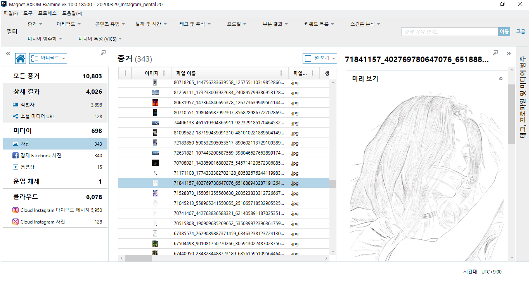
Task: Open the 증거 filter dropdown
Action: coord(35,24)
